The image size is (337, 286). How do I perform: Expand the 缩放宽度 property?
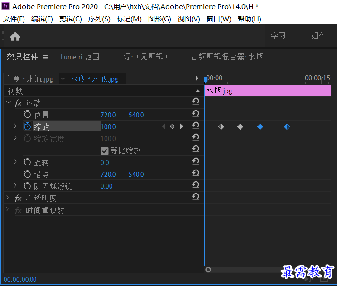(x=15, y=138)
